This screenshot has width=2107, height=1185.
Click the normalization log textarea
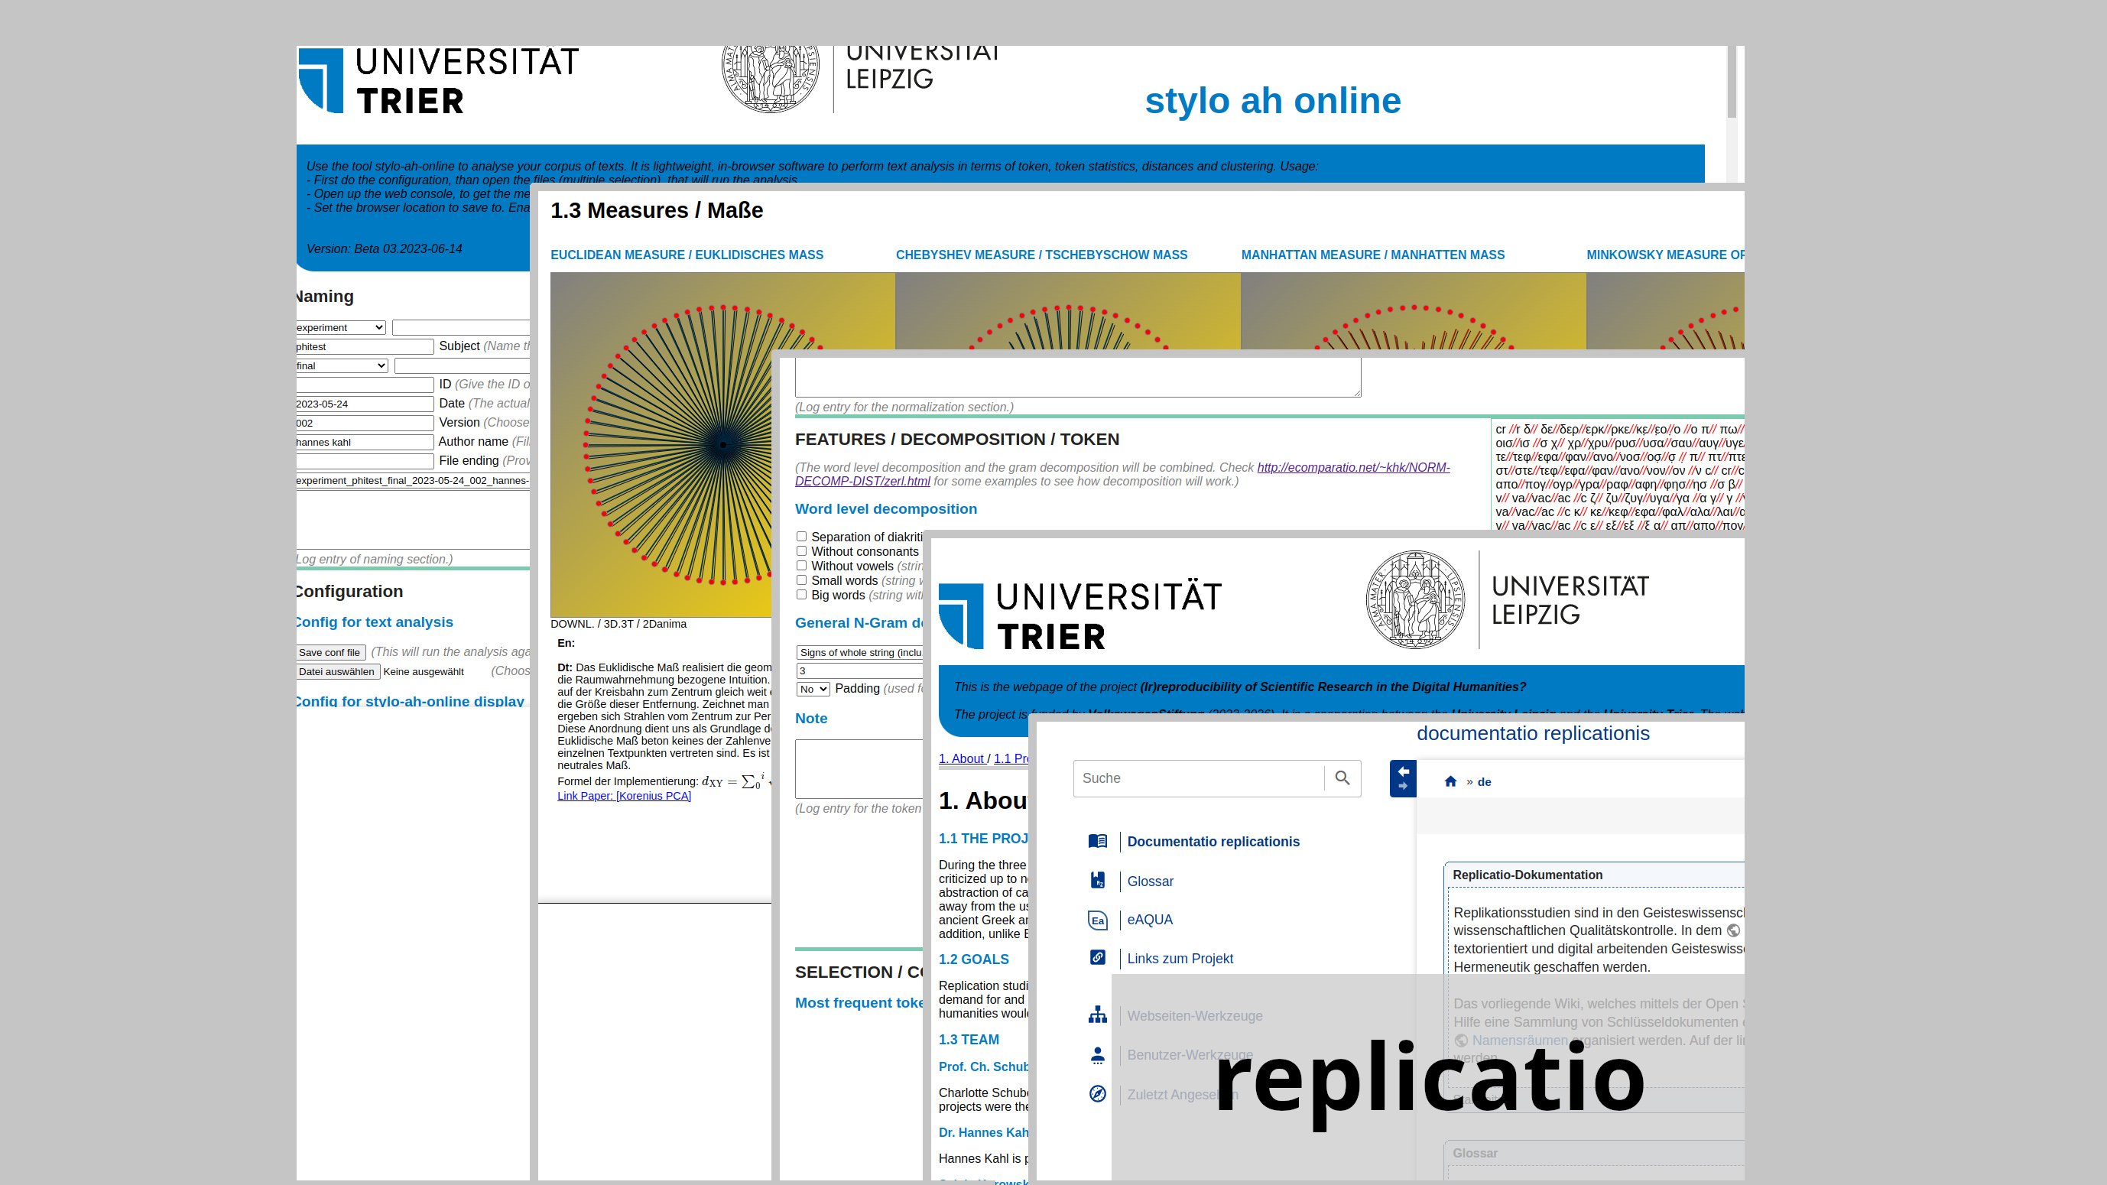point(1078,377)
